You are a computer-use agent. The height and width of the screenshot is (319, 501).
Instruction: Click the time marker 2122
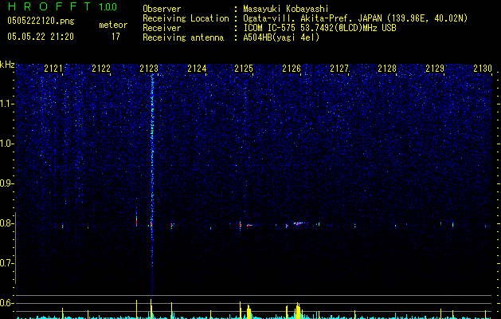point(101,69)
